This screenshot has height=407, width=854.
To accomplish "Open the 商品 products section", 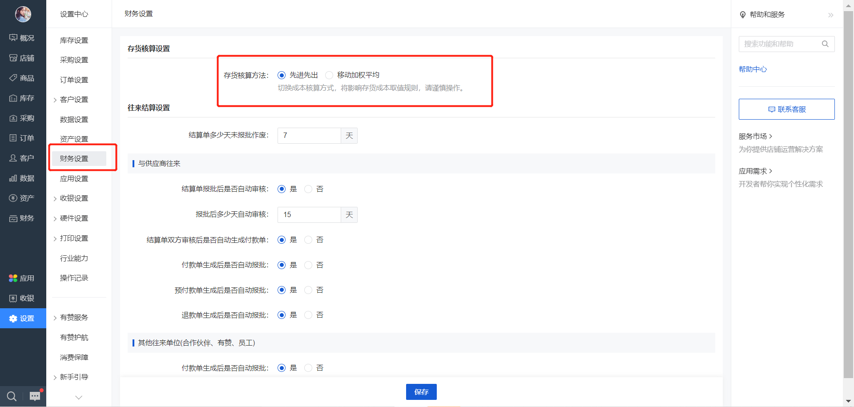I will [x=23, y=78].
